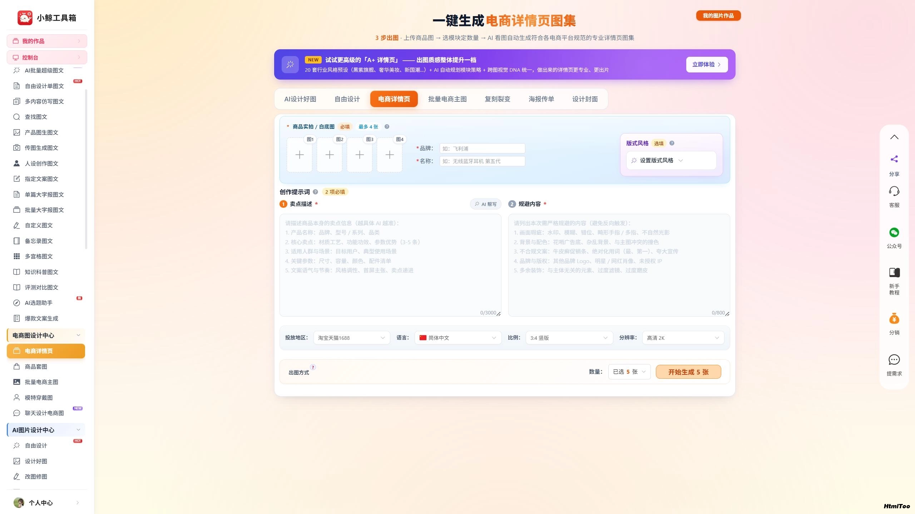Click the 分销 money bag icon

point(894,318)
